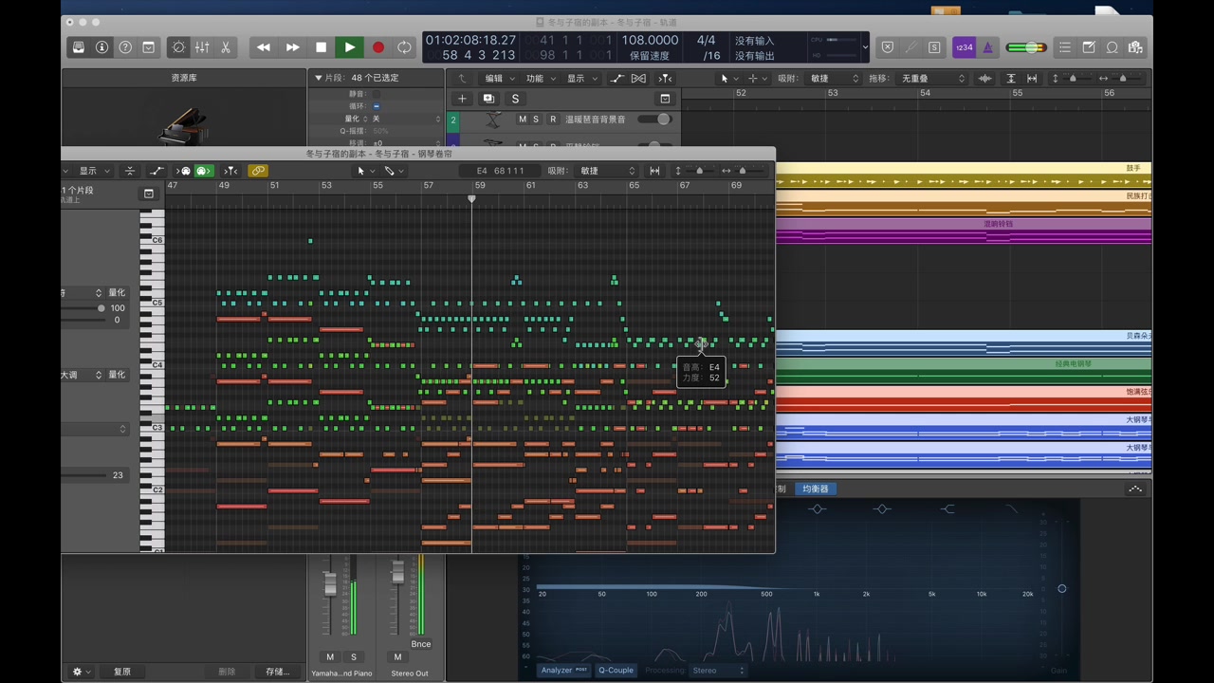
Task: Toggle the yellow Link button in piano roll
Action: [258, 171]
